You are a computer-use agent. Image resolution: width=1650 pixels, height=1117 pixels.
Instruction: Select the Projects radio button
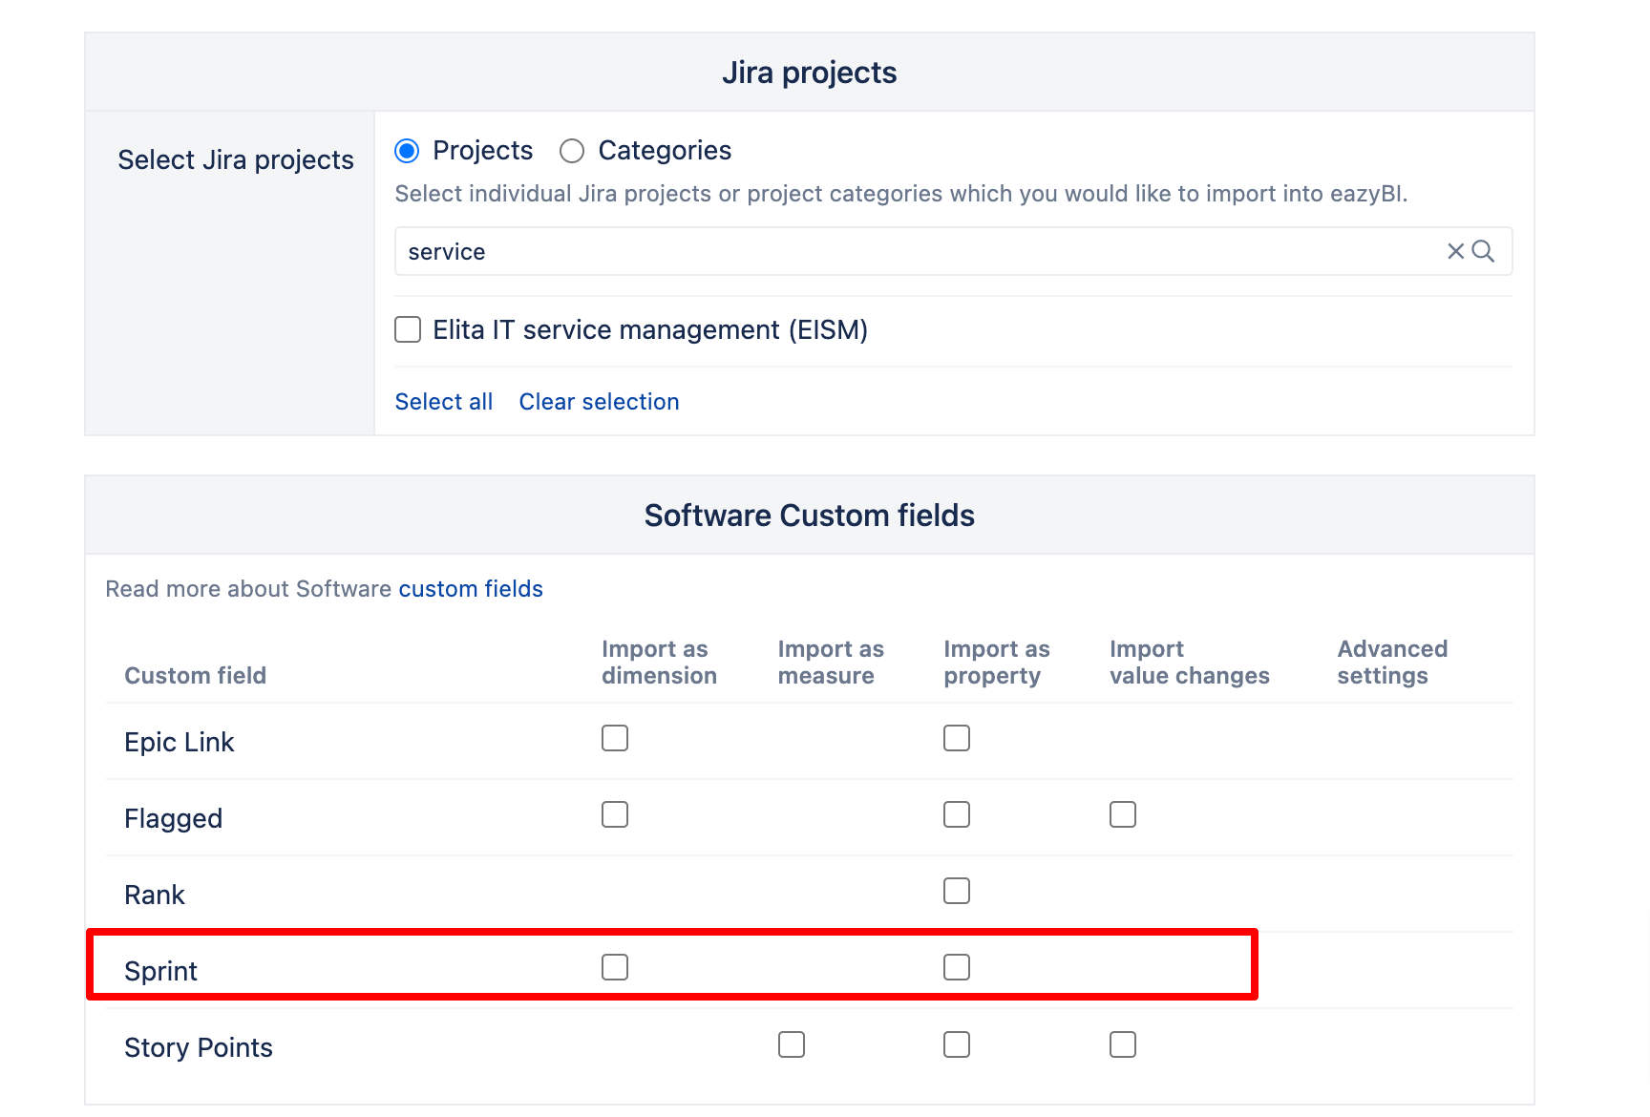pos(408,150)
